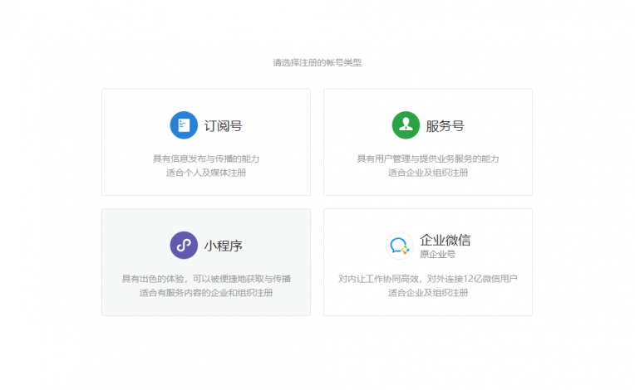Screen dimensions: 635x390
Task: Click text 适合有服务内容的企业和组织注册
Action: (206, 293)
